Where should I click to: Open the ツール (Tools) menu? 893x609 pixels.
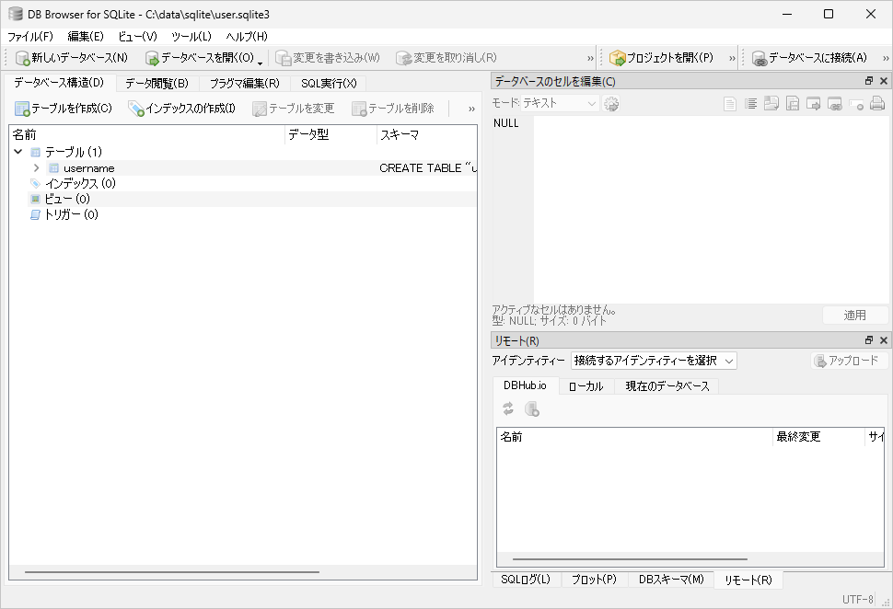click(x=191, y=36)
